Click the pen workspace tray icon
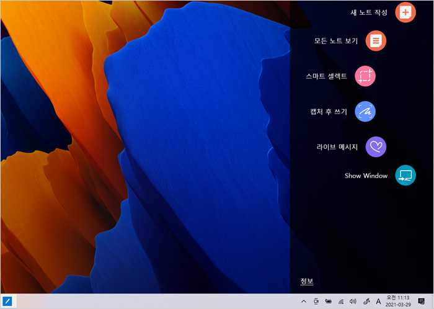The width and height of the screenshot is (434, 309). [x=366, y=302]
